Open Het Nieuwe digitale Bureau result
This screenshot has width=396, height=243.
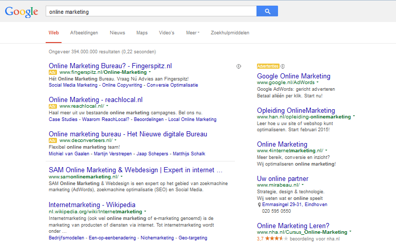(128, 134)
